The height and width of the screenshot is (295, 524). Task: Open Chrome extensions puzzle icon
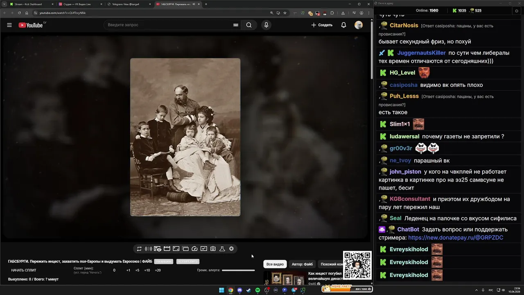[x=332, y=13]
